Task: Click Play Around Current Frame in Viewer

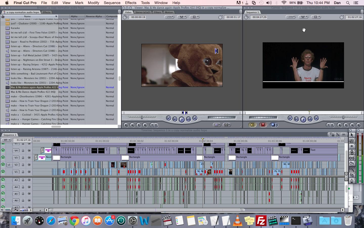Action: 189,119
